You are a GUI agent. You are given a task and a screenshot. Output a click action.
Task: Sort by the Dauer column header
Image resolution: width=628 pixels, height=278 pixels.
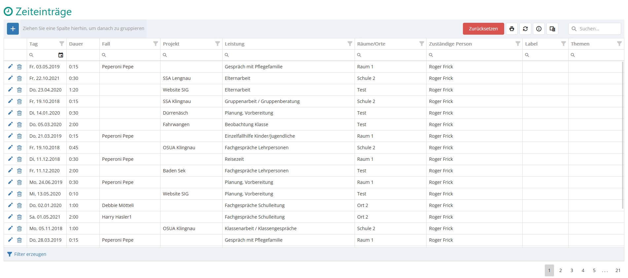76,44
